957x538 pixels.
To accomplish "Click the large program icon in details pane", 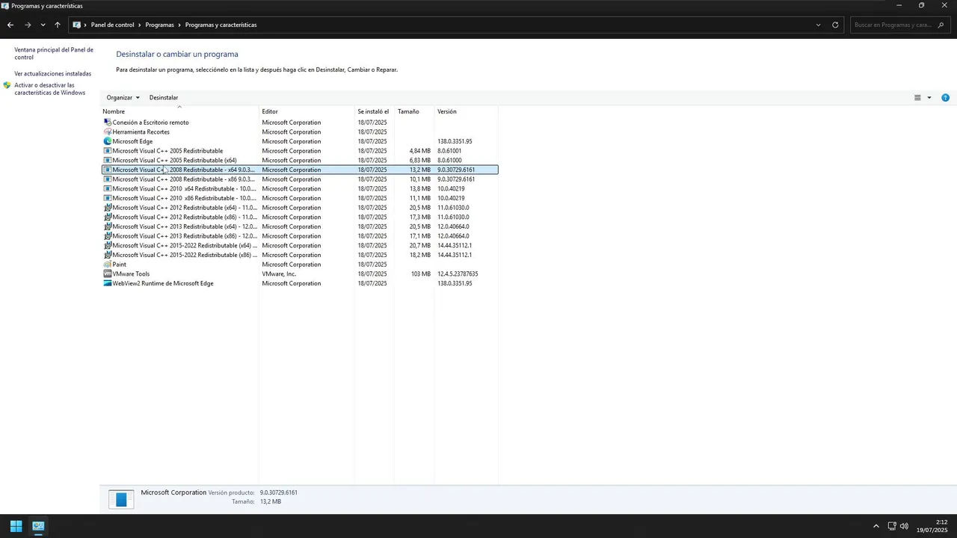I will pos(121,498).
